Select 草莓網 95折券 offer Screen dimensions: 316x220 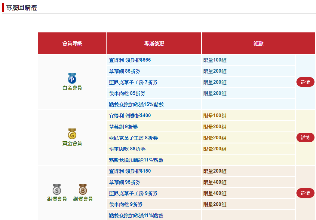click(x=125, y=182)
